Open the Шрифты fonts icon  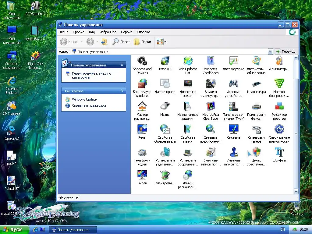point(279,155)
